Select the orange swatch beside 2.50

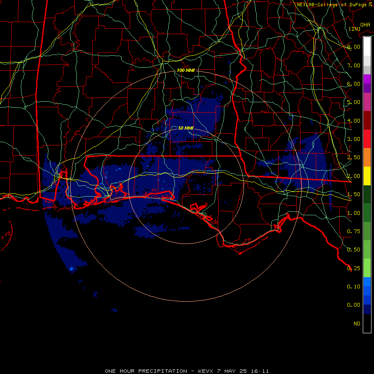point(367,157)
